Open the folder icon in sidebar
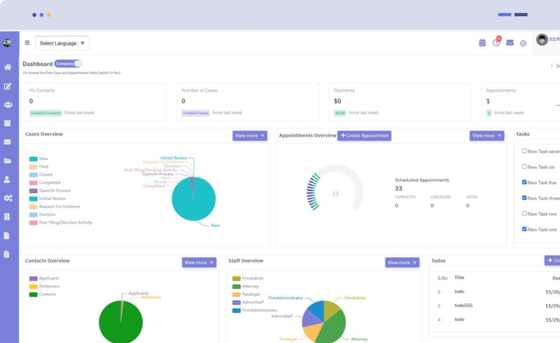The width and height of the screenshot is (560, 343). click(x=8, y=161)
